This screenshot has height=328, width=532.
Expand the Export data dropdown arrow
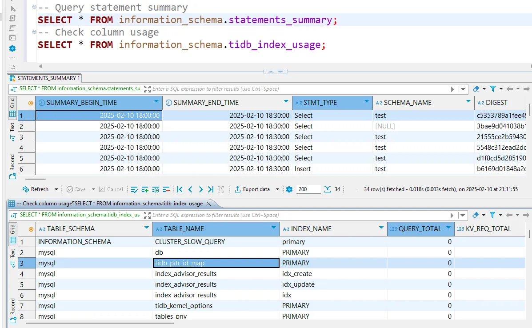(278, 189)
